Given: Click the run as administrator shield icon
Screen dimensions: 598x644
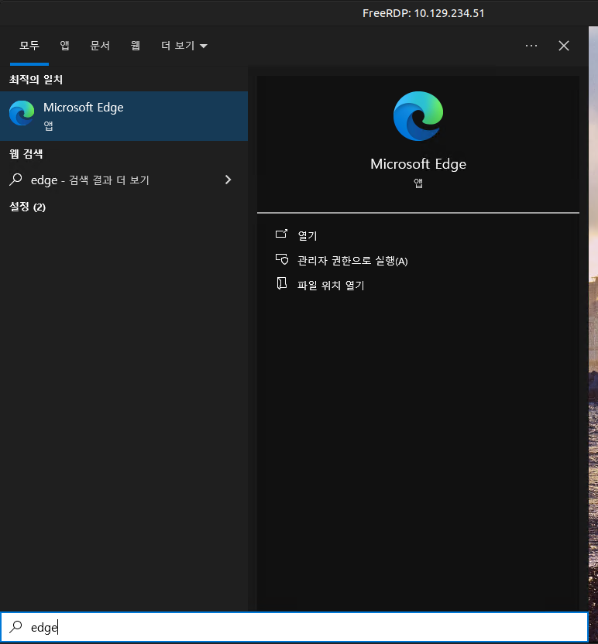Looking at the screenshot, I should pos(282,260).
